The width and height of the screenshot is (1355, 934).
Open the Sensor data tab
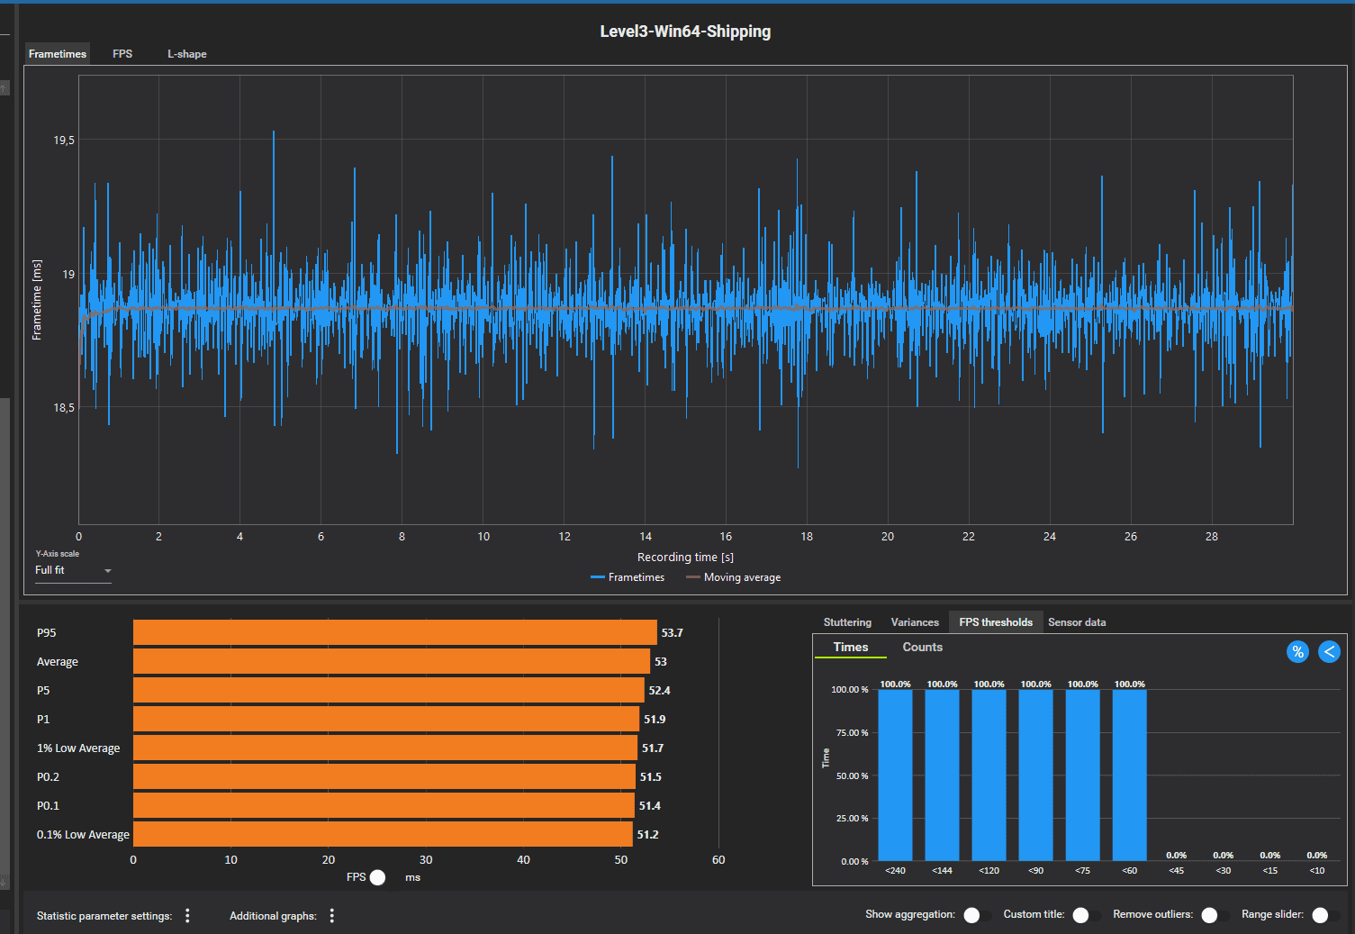click(x=1077, y=622)
